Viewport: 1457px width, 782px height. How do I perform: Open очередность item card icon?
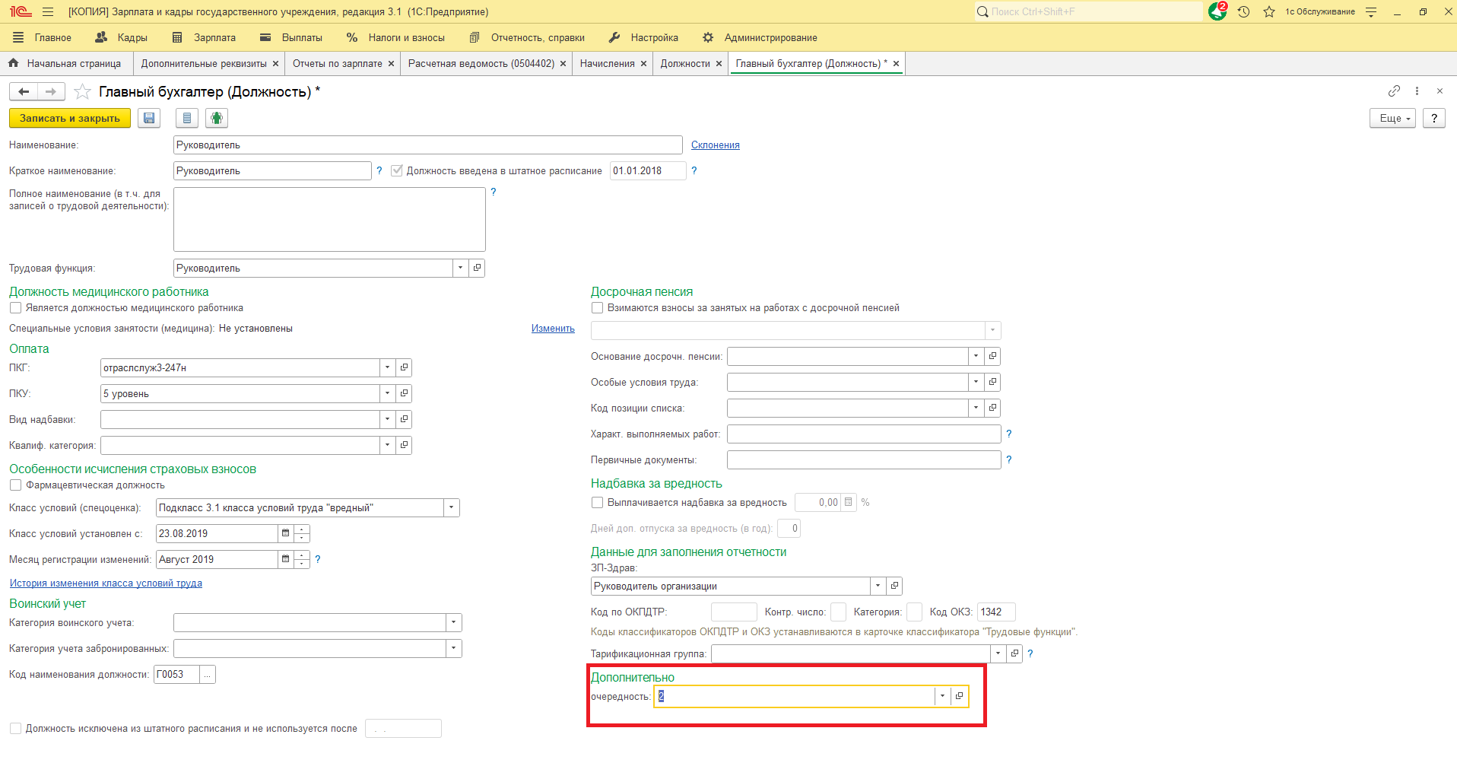point(959,696)
